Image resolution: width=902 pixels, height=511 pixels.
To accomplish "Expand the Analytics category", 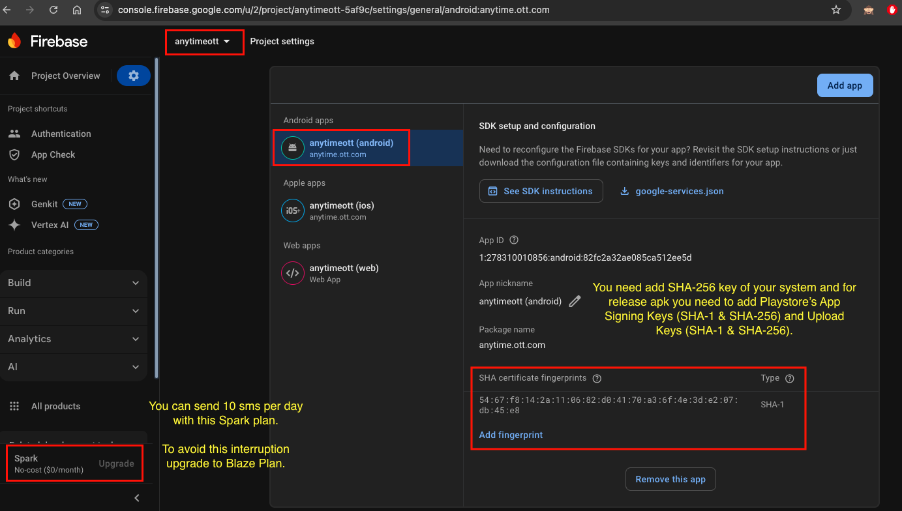I will coord(74,339).
